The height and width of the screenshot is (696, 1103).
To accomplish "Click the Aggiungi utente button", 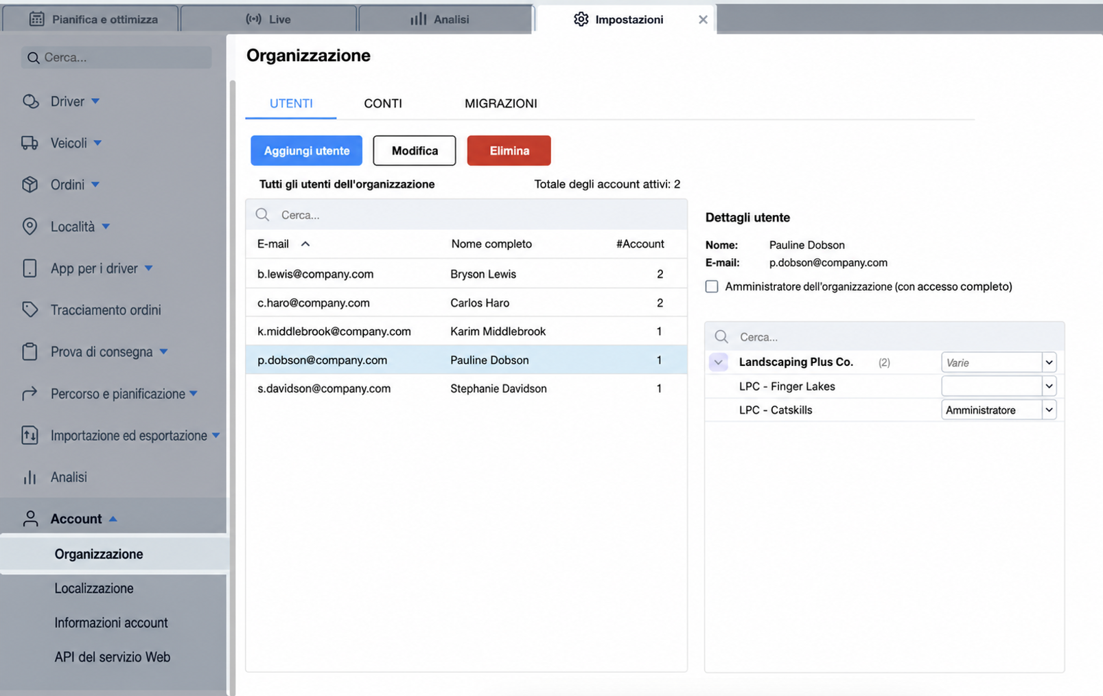I will click(x=306, y=150).
